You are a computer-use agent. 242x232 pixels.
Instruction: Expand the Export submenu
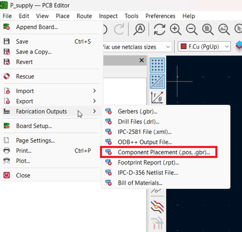(51, 101)
